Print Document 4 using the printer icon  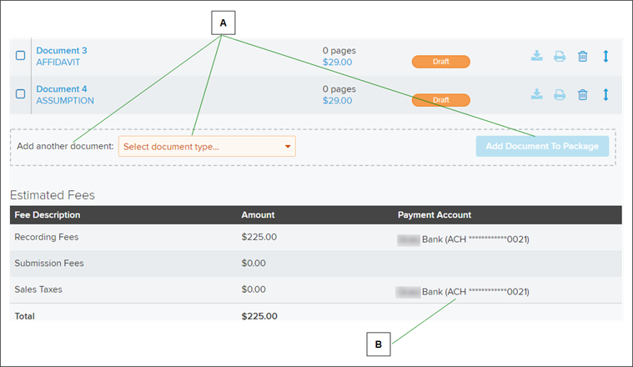(x=560, y=94)
